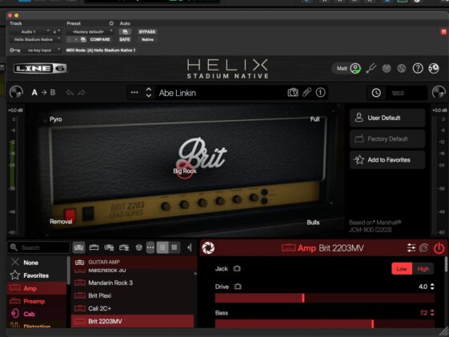
Task: Open the no key input dropdown
Action: pos(42,50)
